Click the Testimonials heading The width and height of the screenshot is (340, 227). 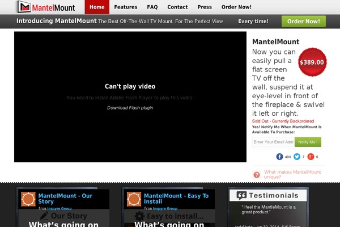coord(274,195)
